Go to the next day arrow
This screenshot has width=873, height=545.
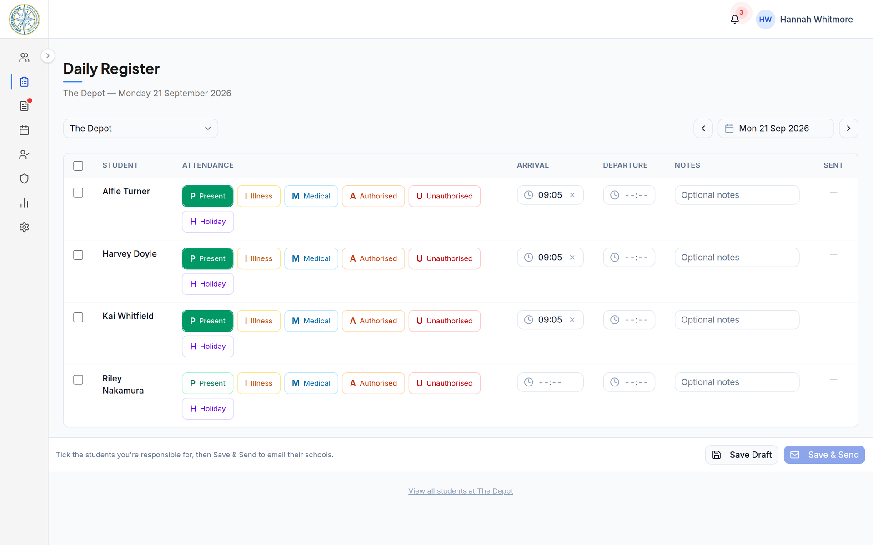click(848, 129)
